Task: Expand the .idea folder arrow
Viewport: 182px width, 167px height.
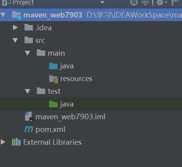Action: (16, 27)
